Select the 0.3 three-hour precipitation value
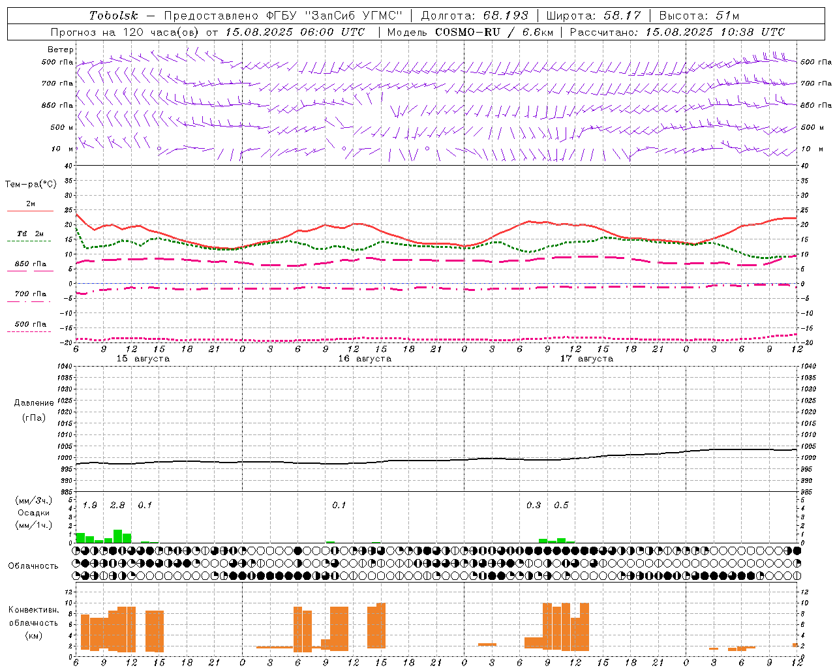Image resolution: width=835 pixels, height=668 pixels. pos(534,506)
